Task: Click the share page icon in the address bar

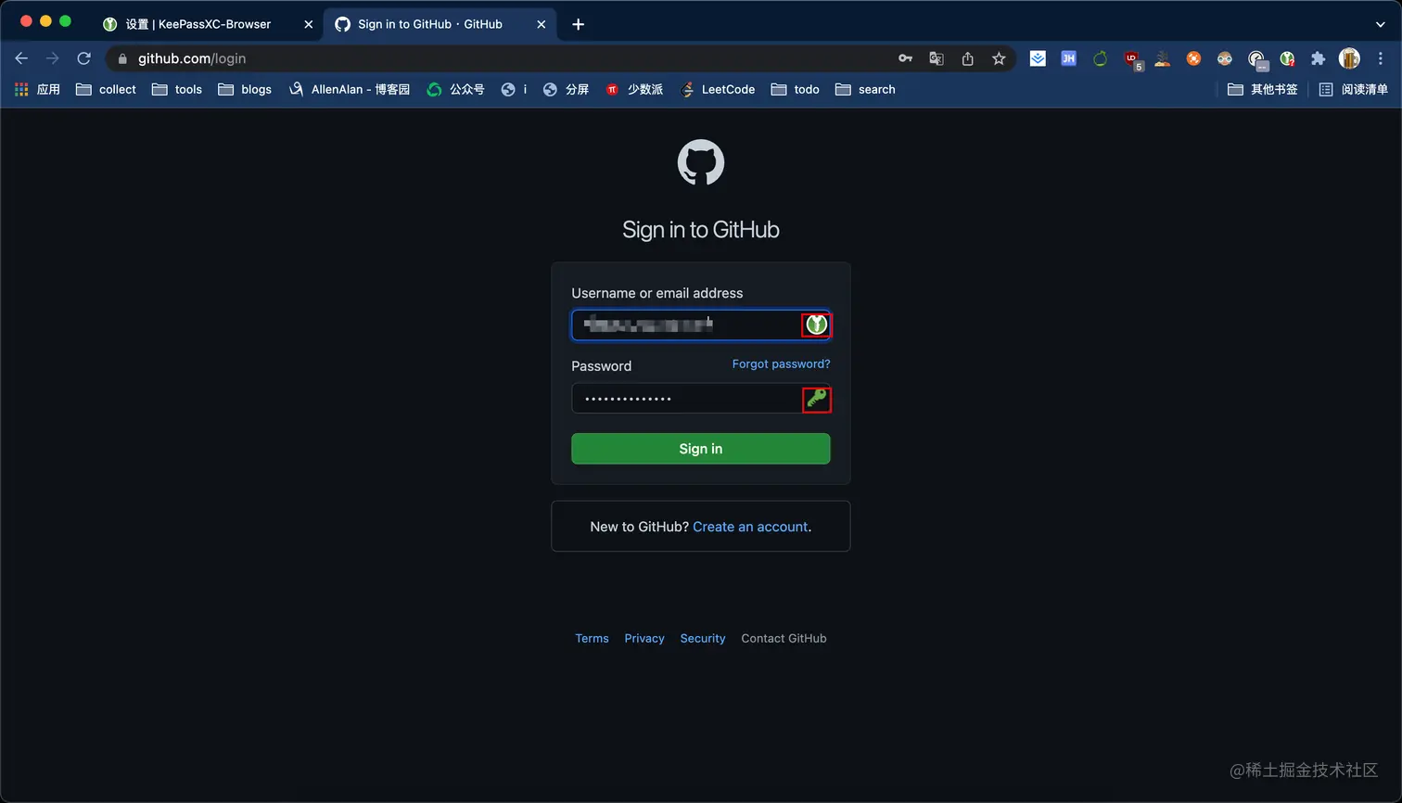Action: coord(967,58)
